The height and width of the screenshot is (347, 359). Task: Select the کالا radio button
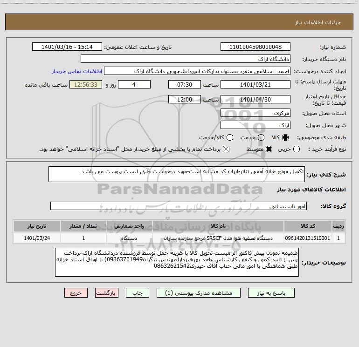tap(285, 137)
